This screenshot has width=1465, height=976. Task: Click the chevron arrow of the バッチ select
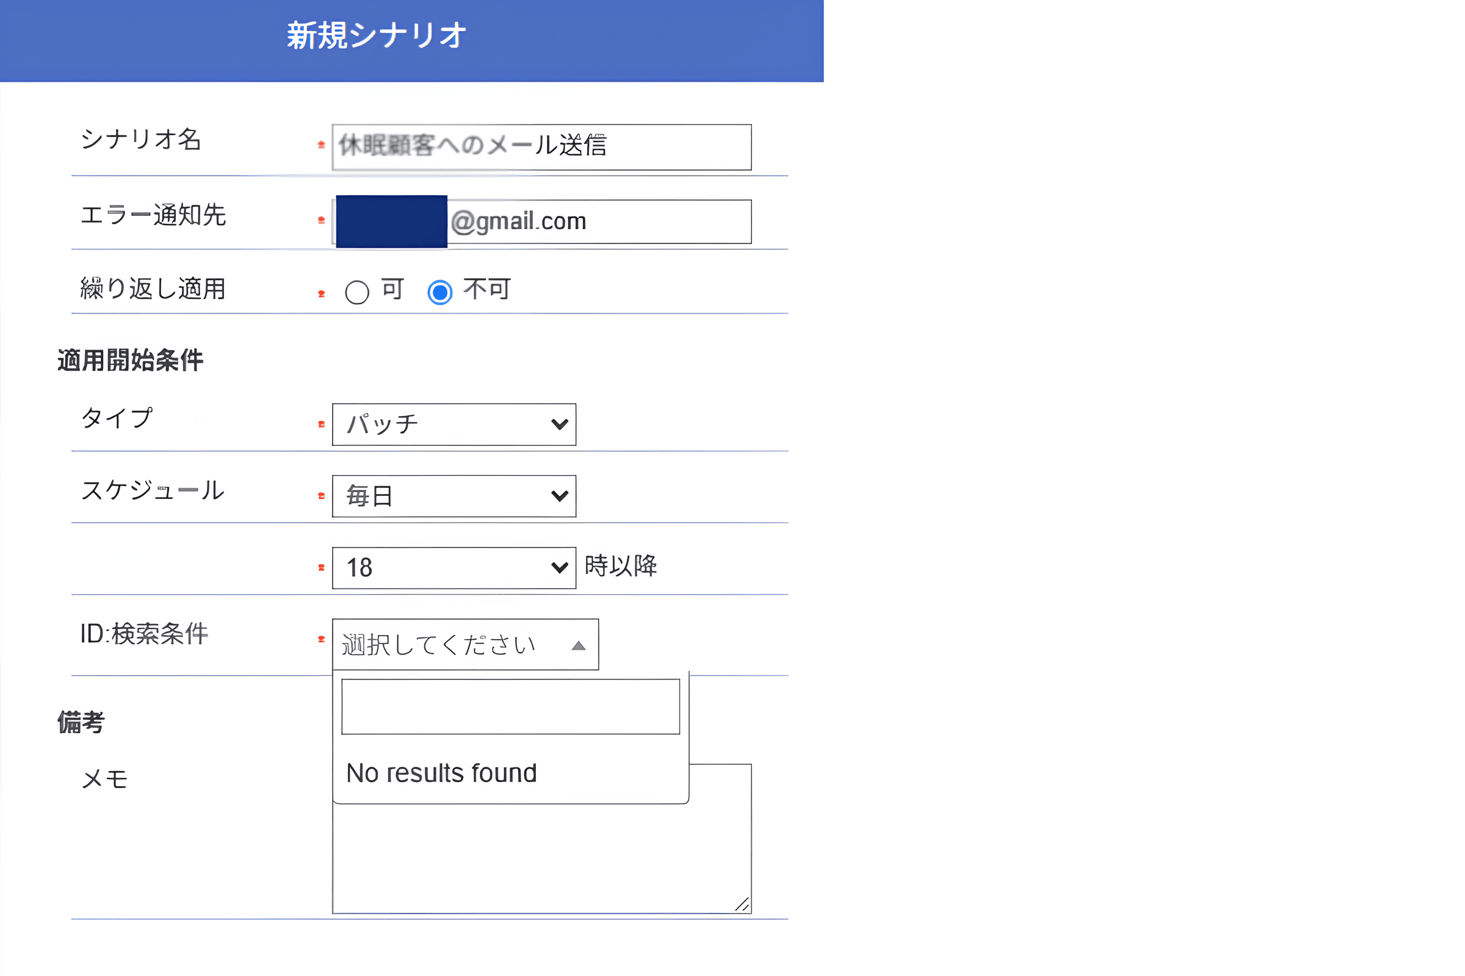click(560, 425)
